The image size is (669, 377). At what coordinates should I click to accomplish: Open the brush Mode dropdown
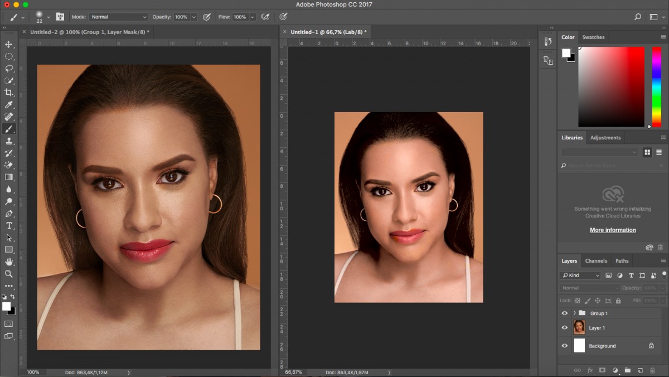[118, 17]
